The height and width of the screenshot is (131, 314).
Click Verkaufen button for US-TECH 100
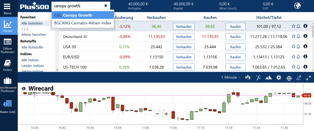(184, 67)
